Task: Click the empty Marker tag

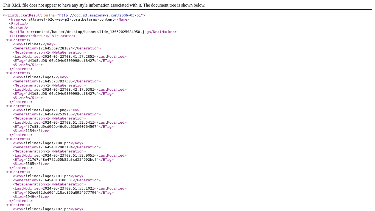Action: (19, 28)
